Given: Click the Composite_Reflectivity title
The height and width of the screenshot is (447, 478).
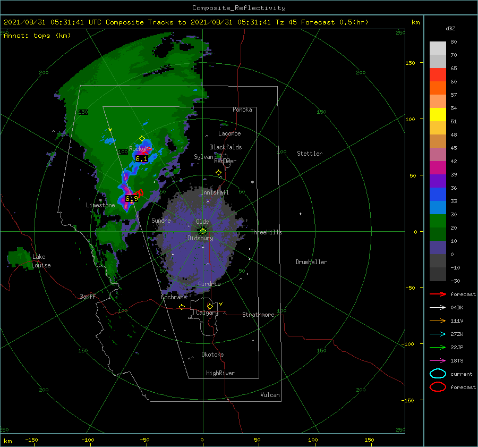Looking at the screenshot, I should (238, 8).
